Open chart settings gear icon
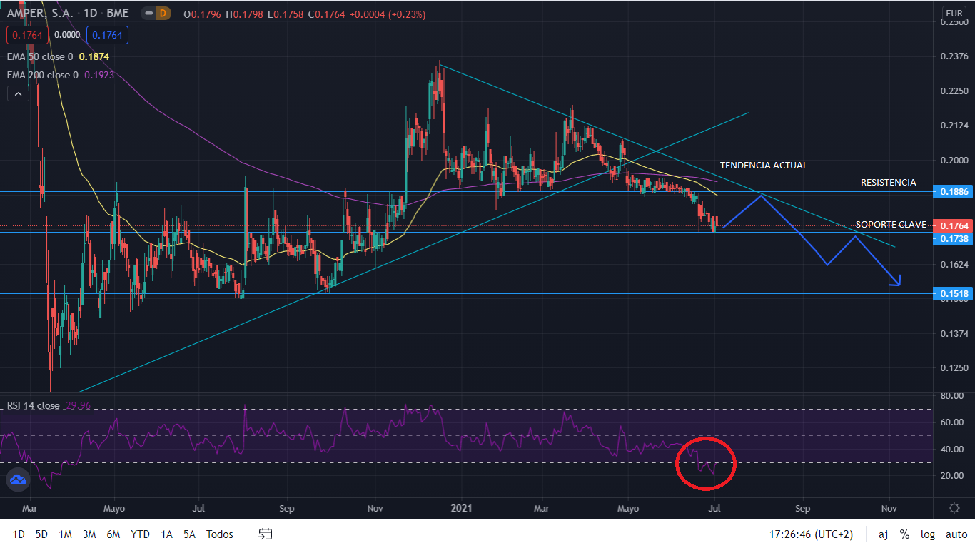975x548 pixels. [x=954, y=508]
